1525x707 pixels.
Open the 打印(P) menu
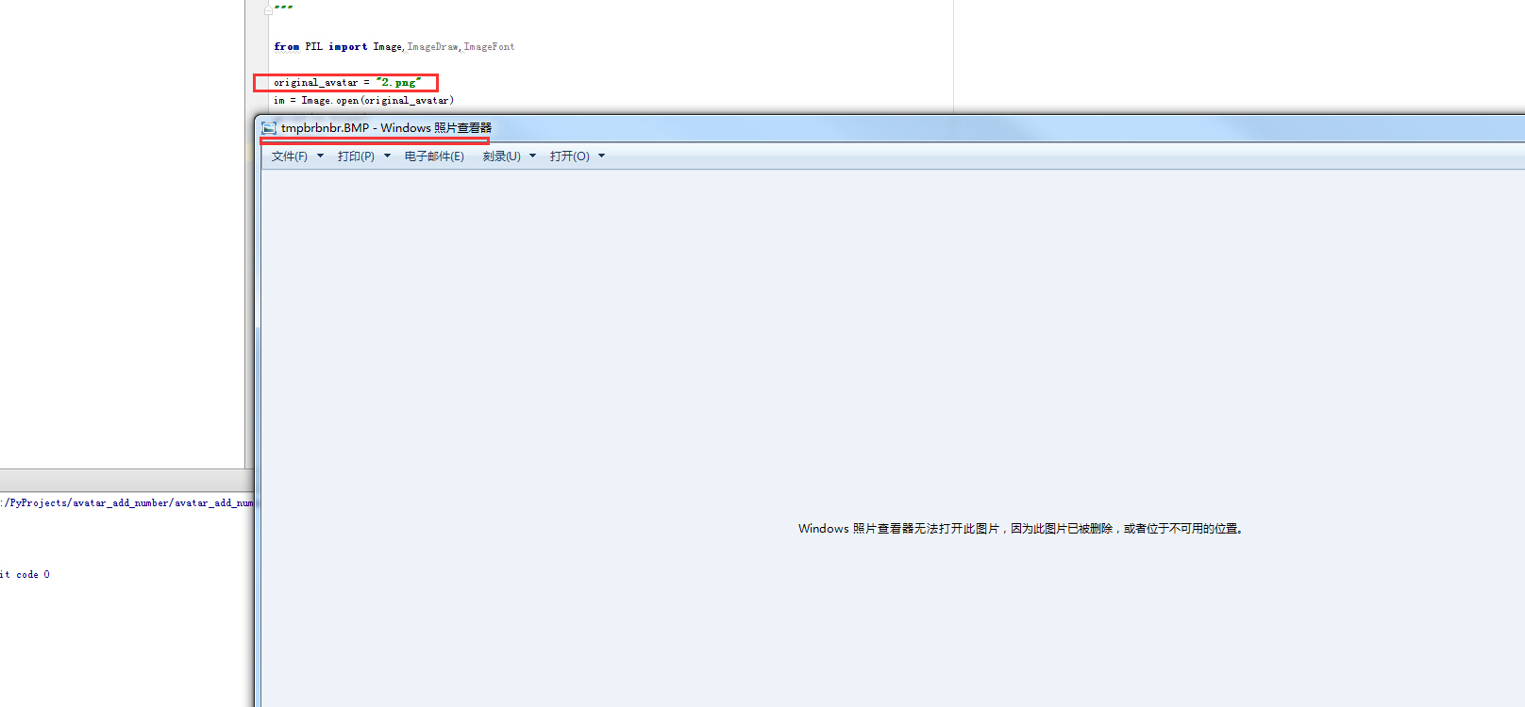pyautogui.click(x=356, y=156)
